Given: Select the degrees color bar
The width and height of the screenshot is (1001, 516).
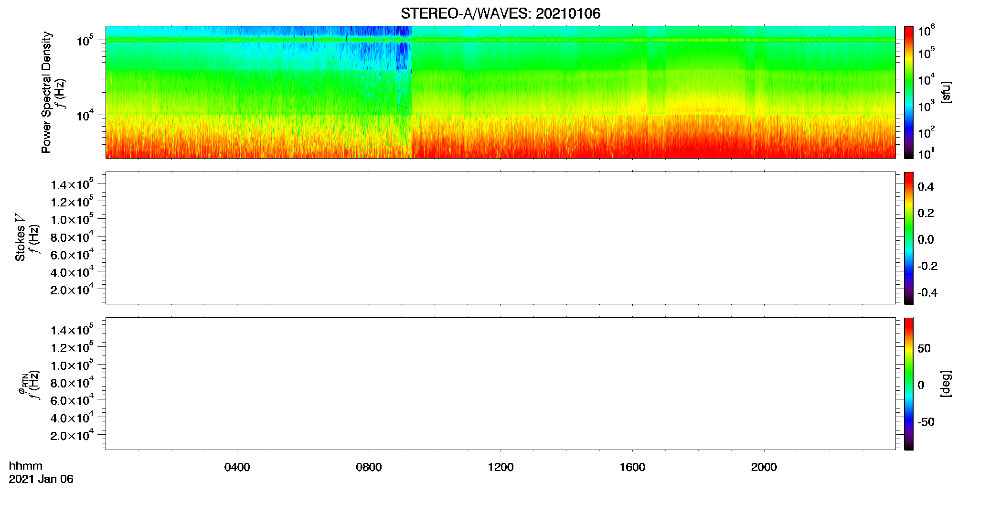Looking at the screenshot, I should pos(909,384).
